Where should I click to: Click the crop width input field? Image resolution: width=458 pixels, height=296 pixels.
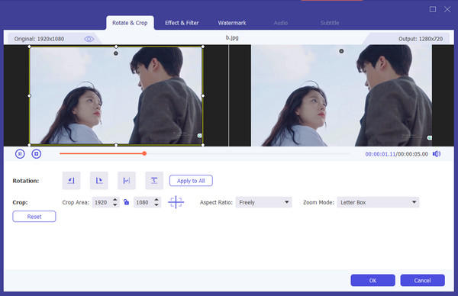coord(102,202)
